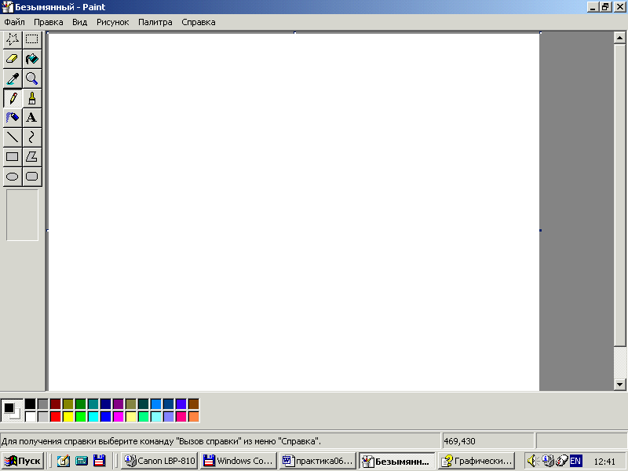This screenshot has height=471, width=628.
Task: Click the vertical scrollbar track
Action: [x=619, y=363]
